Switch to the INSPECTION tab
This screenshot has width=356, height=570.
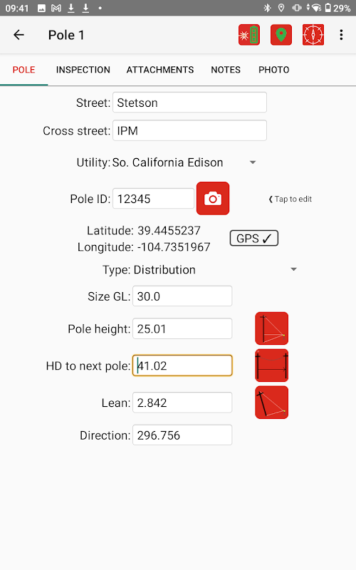(83, 70)
